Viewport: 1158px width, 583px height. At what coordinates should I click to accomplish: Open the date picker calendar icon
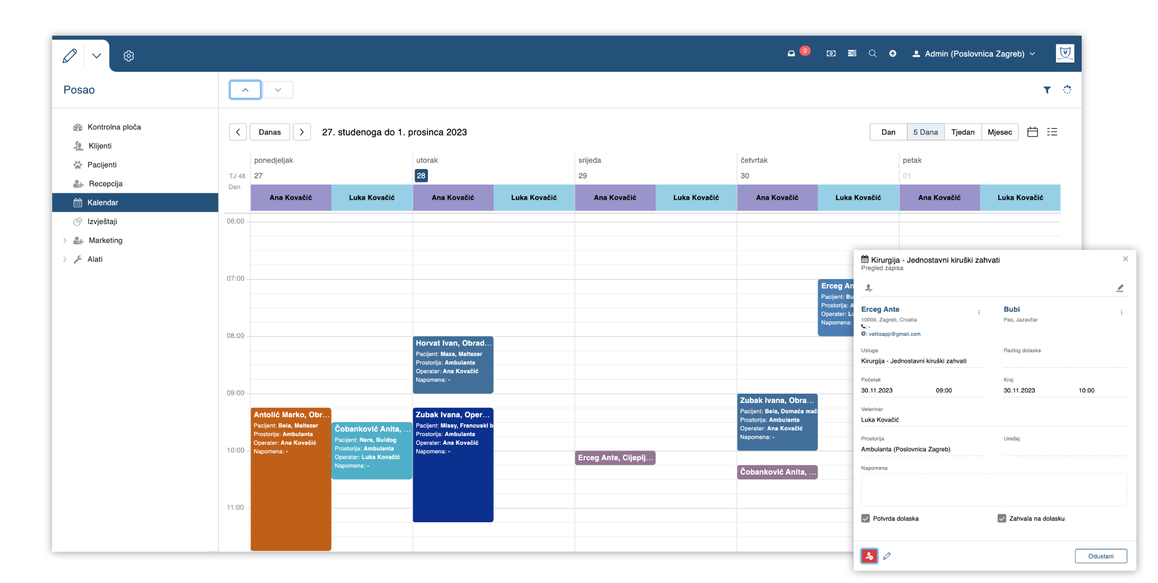pos(1032,132)
